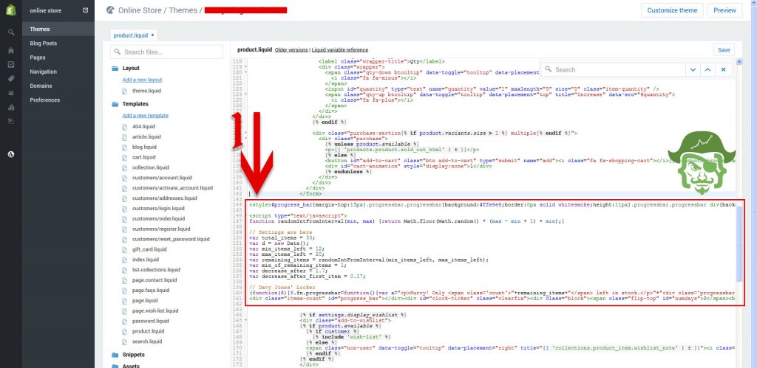Select the product.liquid editor tab
The image size is (757, 368).
(x=133, y=35)
